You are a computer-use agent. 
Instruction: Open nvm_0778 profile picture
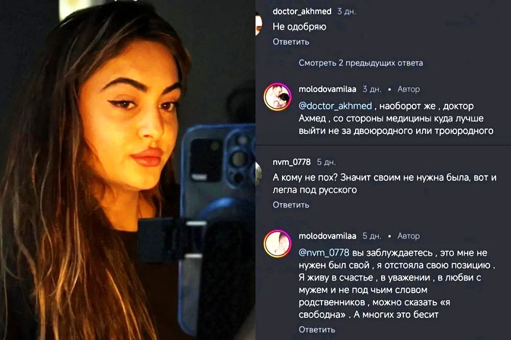[x=259, y=174]
